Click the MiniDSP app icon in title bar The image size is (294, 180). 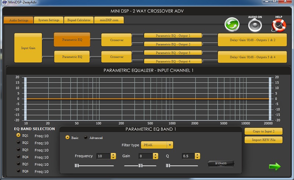(4, 2)
